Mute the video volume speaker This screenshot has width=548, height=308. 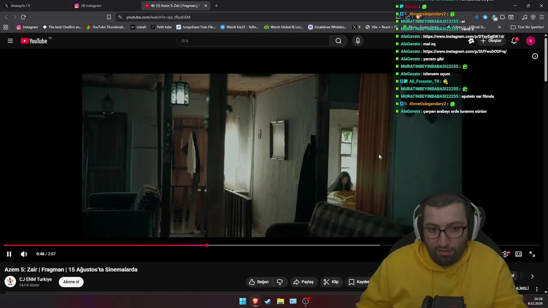point(24,254)
